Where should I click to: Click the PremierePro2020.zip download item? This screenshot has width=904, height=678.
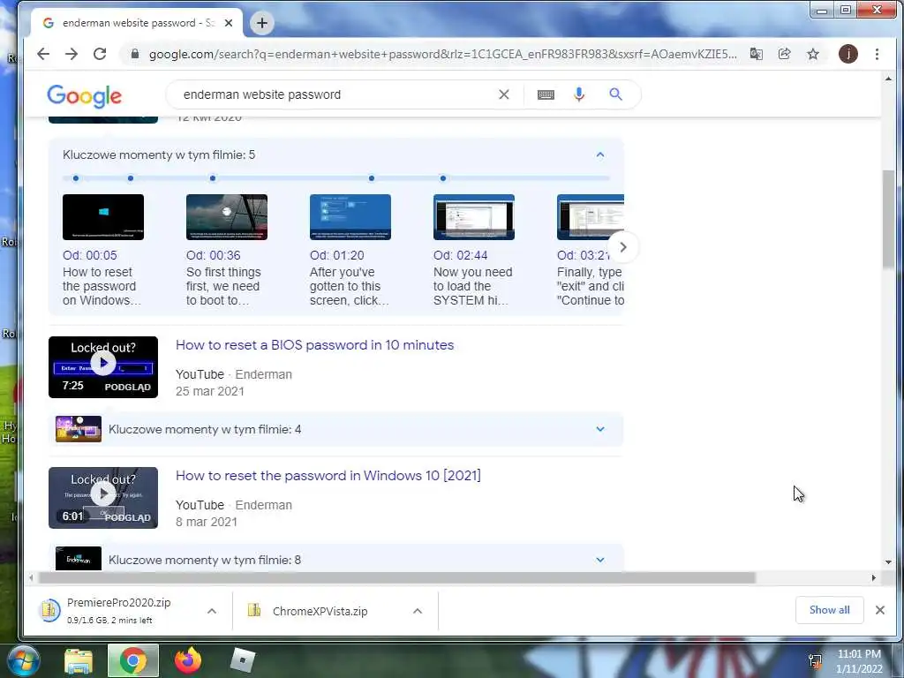tap(118, 611)
